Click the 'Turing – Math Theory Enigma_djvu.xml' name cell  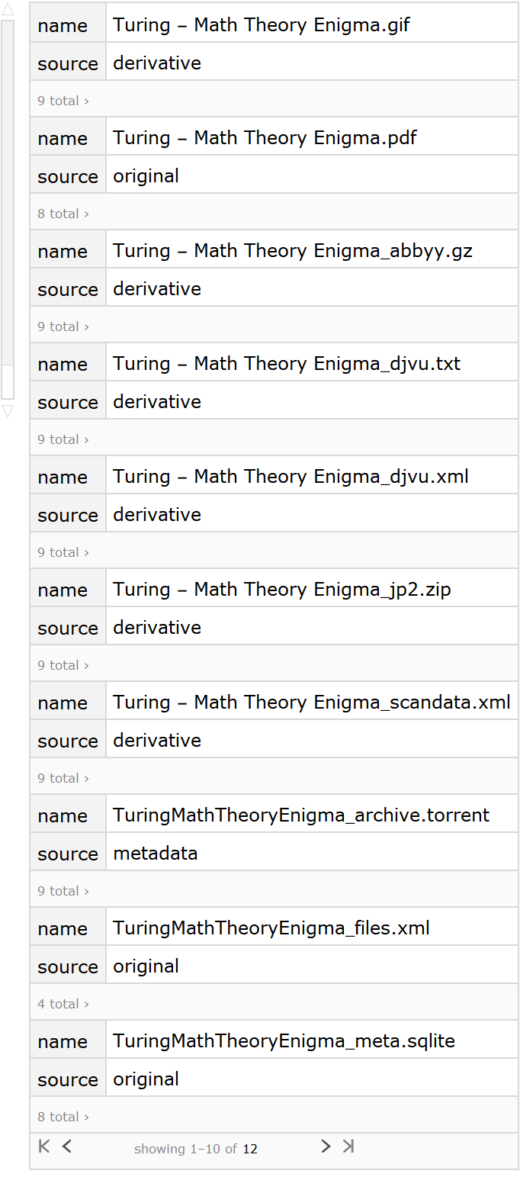290,477
